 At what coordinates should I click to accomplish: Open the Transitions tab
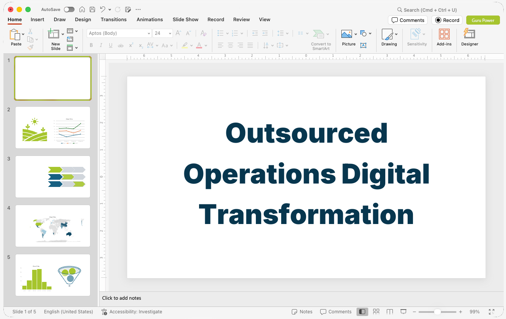[114, 20]
